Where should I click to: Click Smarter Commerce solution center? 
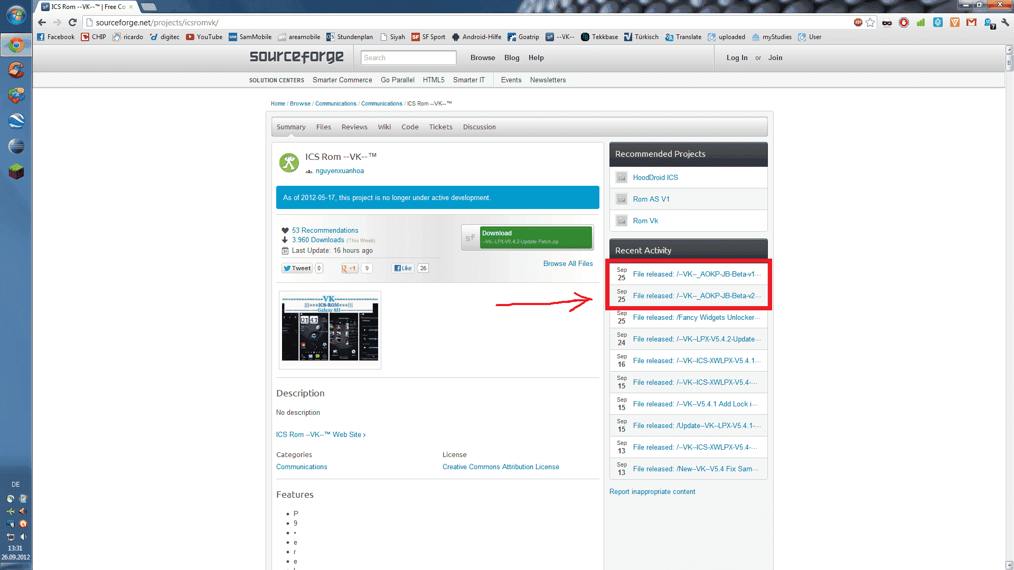pos(342,80)
